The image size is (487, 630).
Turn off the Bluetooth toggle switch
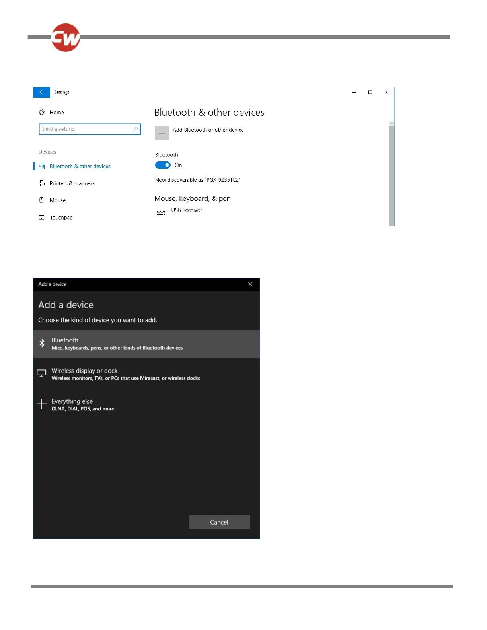coord(163,165)
